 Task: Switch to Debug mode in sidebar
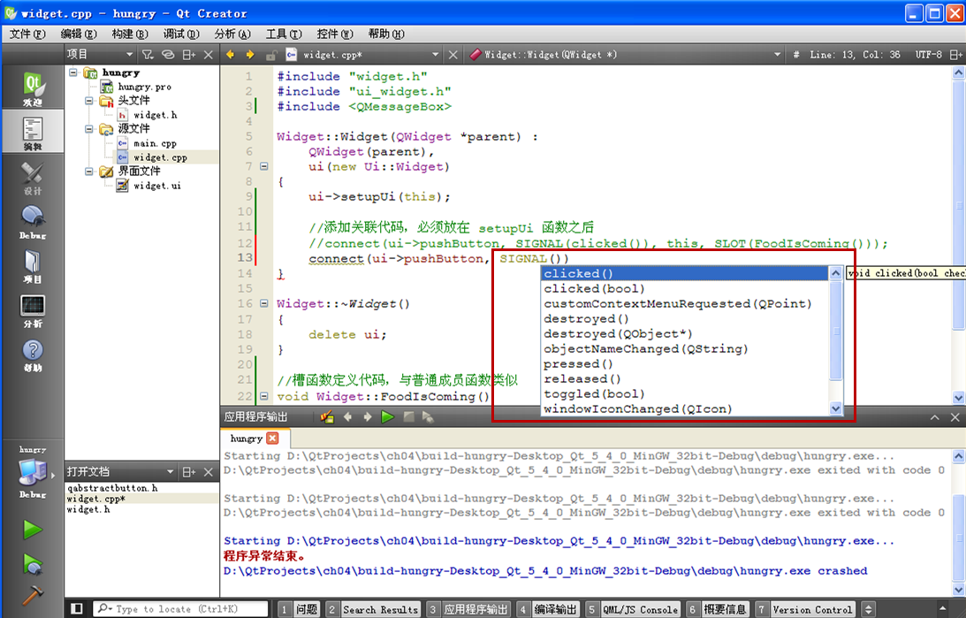(x=32, y=223)
